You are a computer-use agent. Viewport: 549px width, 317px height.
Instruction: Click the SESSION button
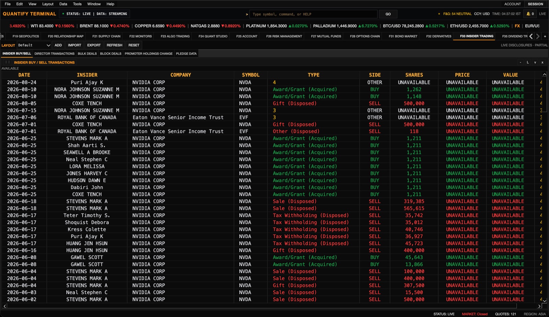(x=535, y=4)
